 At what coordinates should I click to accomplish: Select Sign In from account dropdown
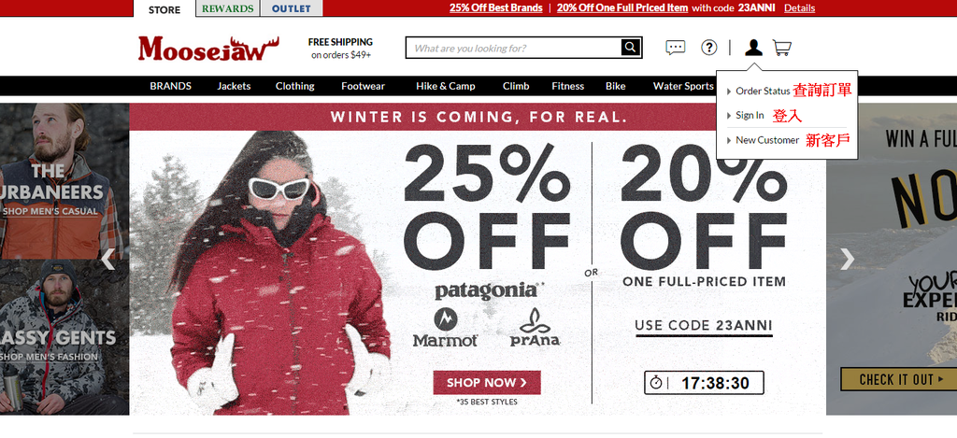(x=750, y=115)
